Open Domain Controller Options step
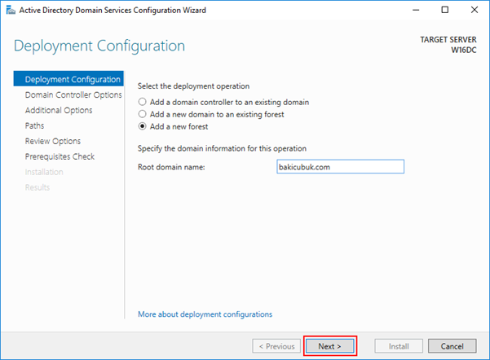This screenshot has width=490, height=360. coord(73,94)
